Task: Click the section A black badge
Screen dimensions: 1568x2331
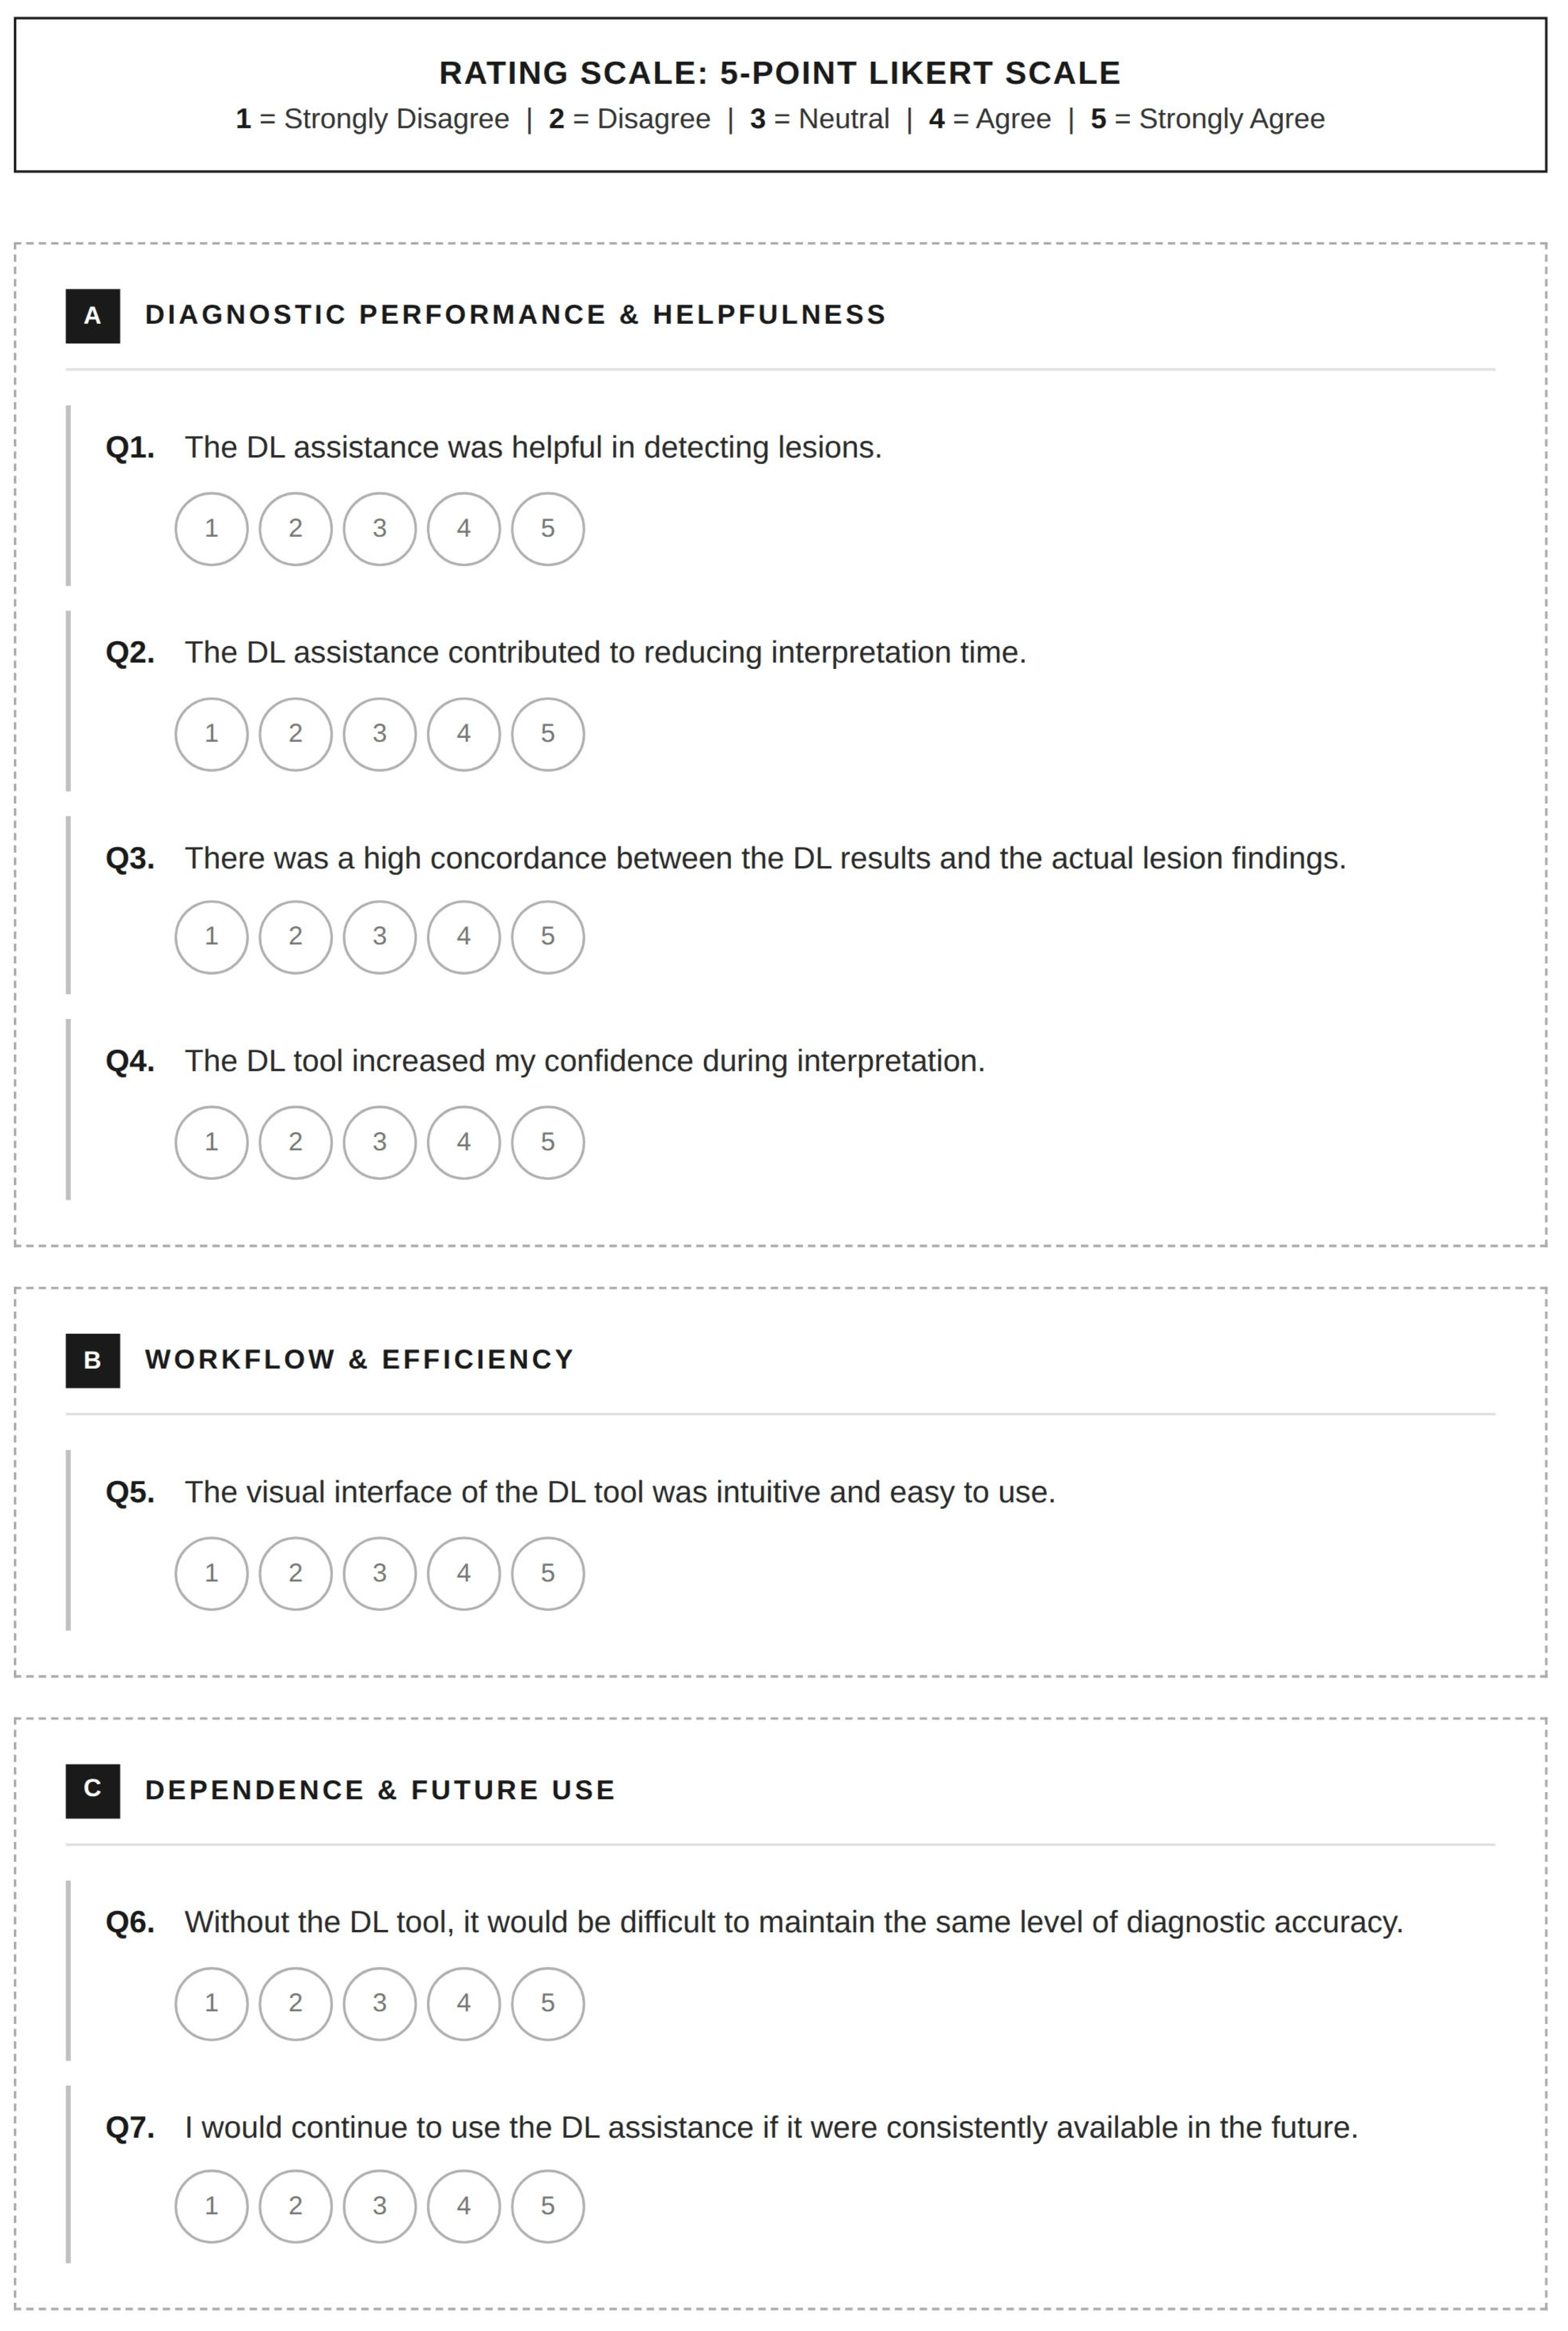Action: click(x=93, y=316)
